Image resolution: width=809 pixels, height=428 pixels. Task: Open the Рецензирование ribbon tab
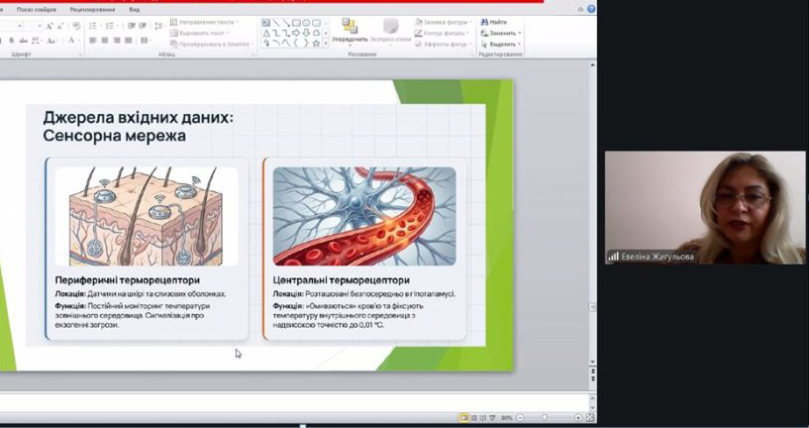click(92, 9)
